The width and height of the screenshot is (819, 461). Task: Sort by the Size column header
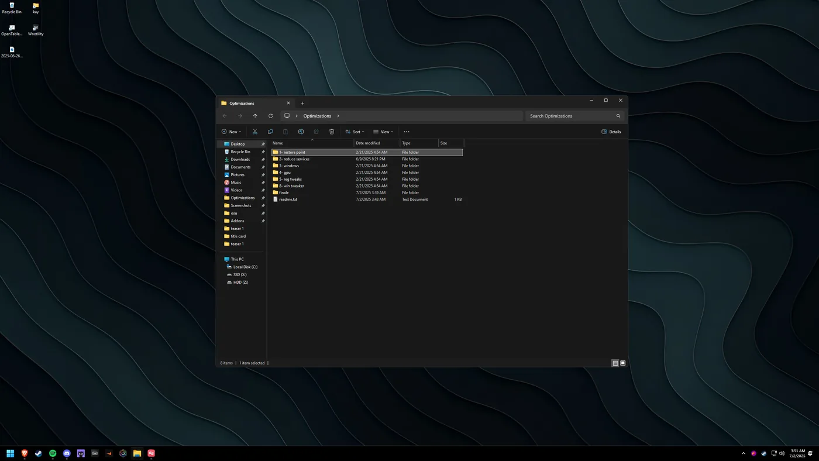point(450,143)
